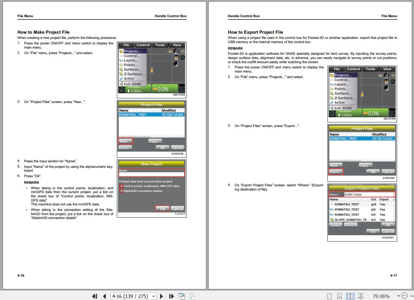The image size is (414, 300).
Task: Switch to continuous scrolling layout
Action: (x=340, y=296)
